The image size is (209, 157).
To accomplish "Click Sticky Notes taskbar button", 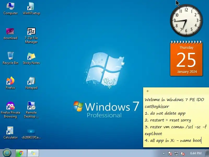I will pos(33,153).
